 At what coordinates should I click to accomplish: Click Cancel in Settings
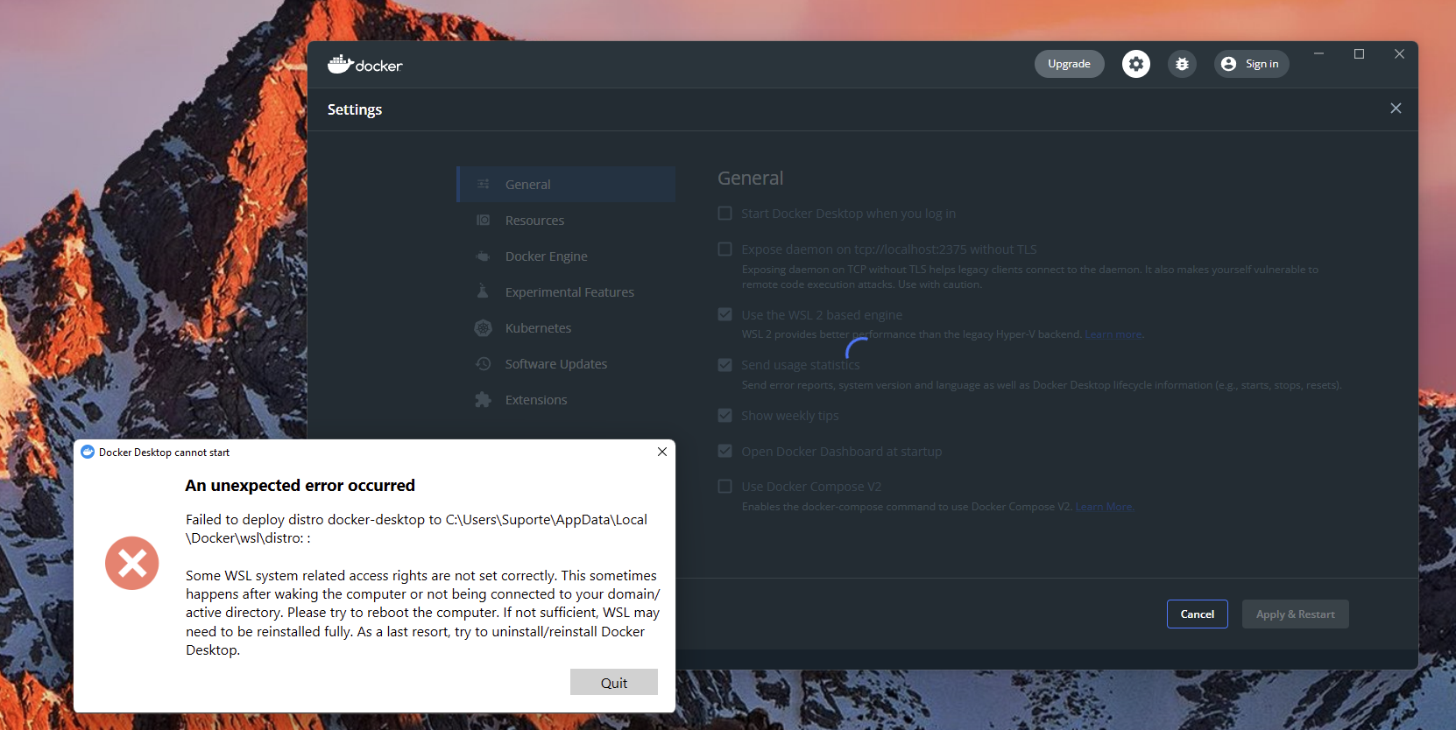click(1197, 614)
